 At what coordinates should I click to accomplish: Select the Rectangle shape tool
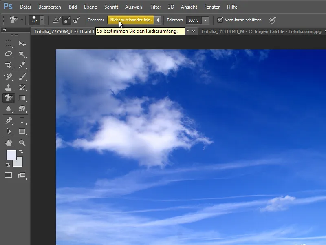tap(22, 131)
